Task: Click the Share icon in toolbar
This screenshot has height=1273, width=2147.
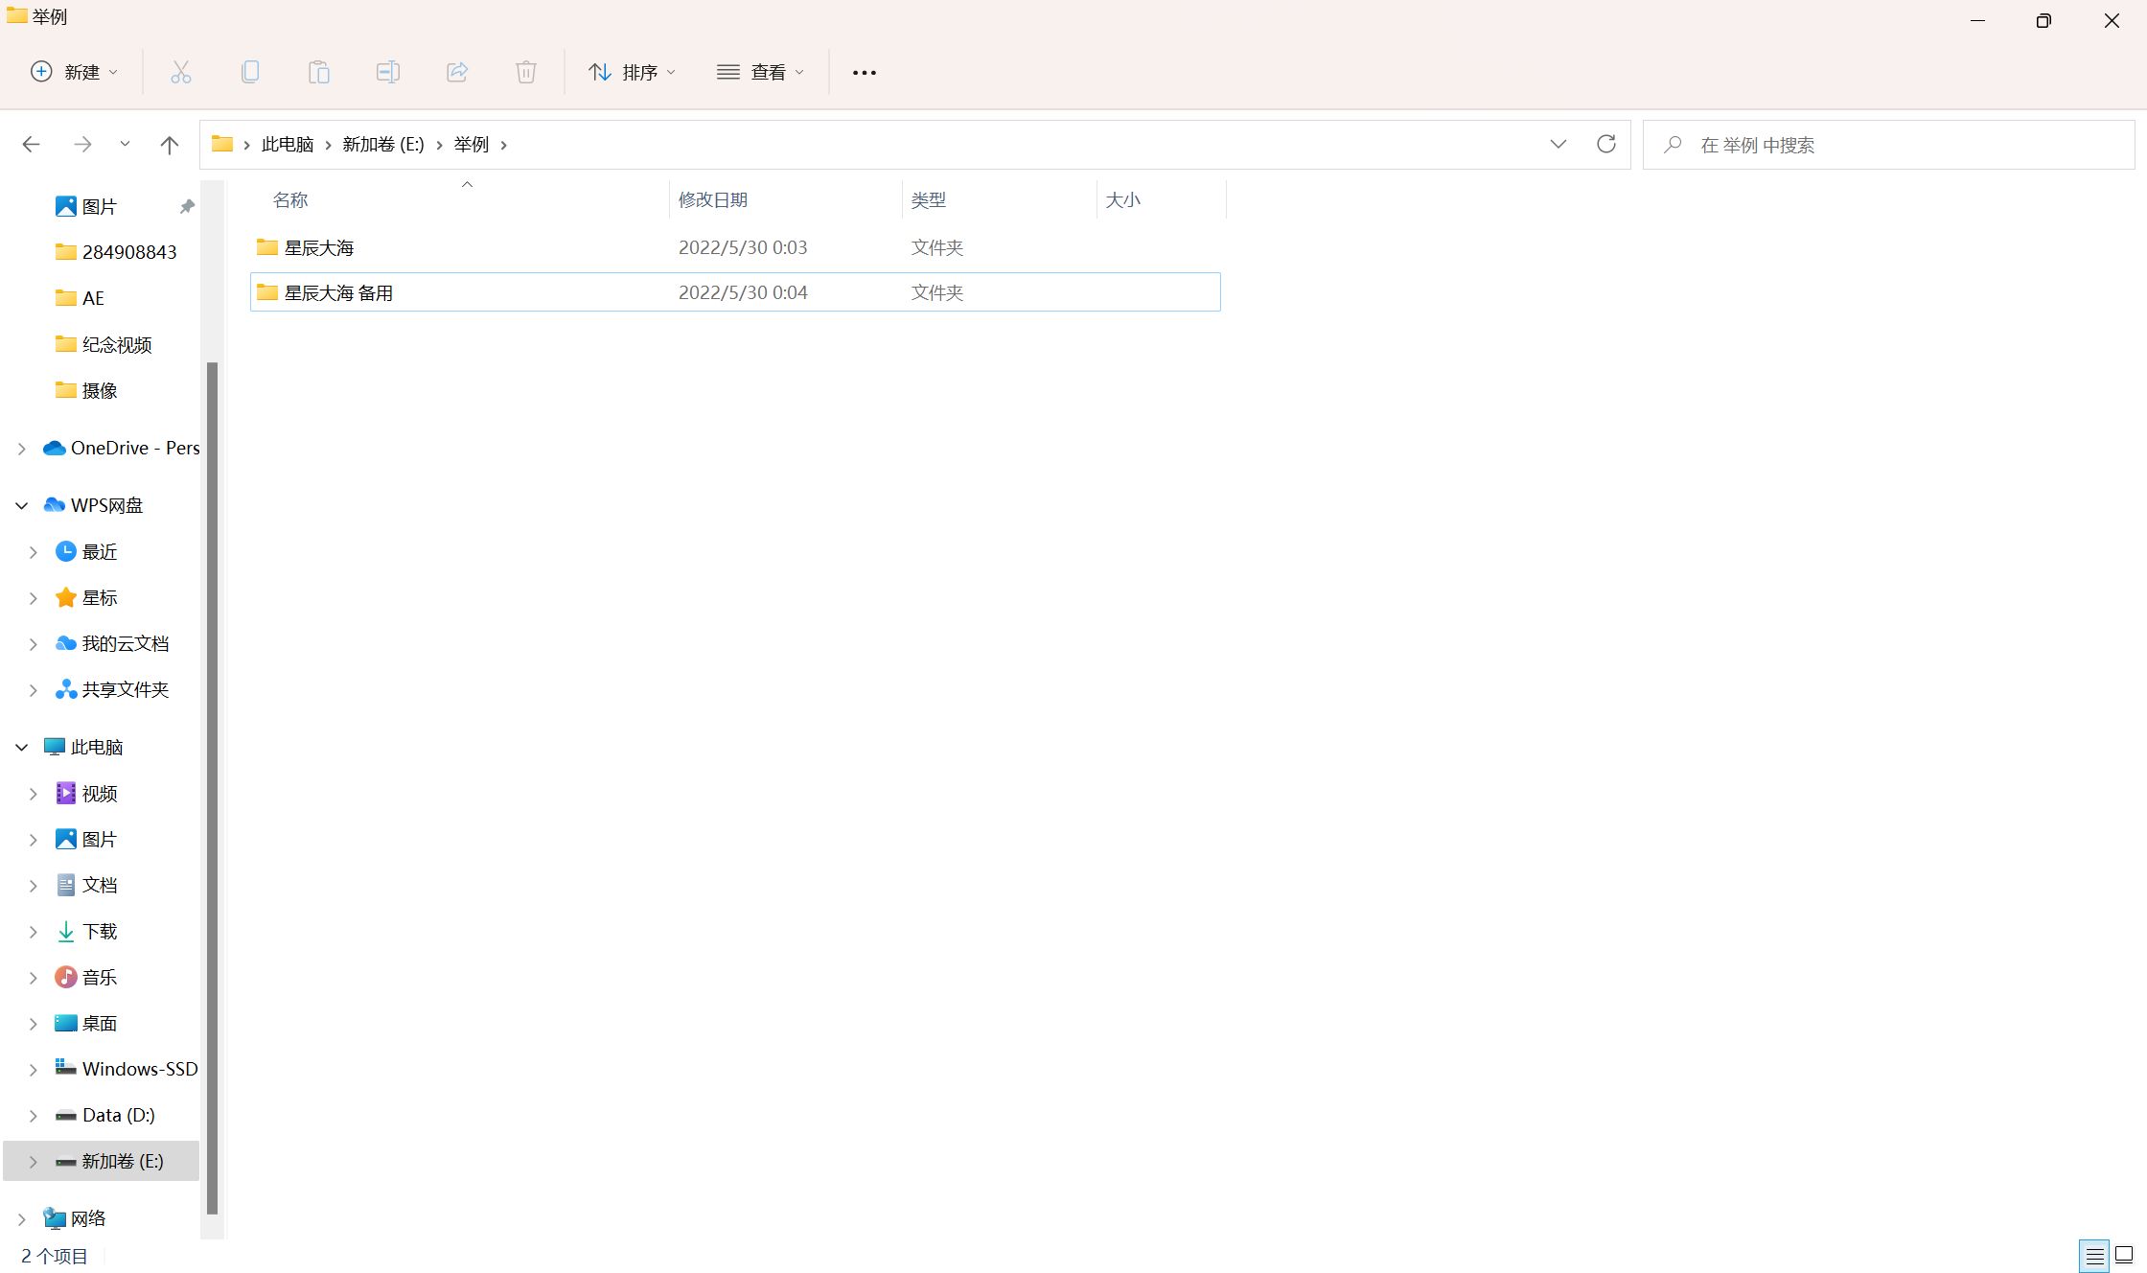Action: click(457, 72)
